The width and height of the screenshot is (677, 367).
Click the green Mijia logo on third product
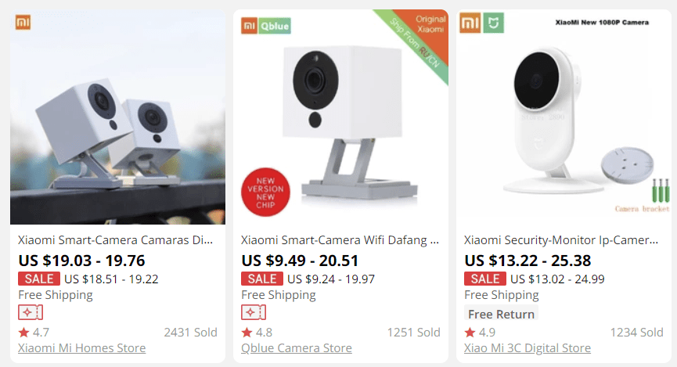[494, 23]
